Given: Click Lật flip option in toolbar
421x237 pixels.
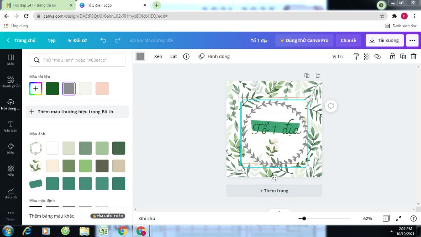Looking at the screenshot, I should pos(173,56).
